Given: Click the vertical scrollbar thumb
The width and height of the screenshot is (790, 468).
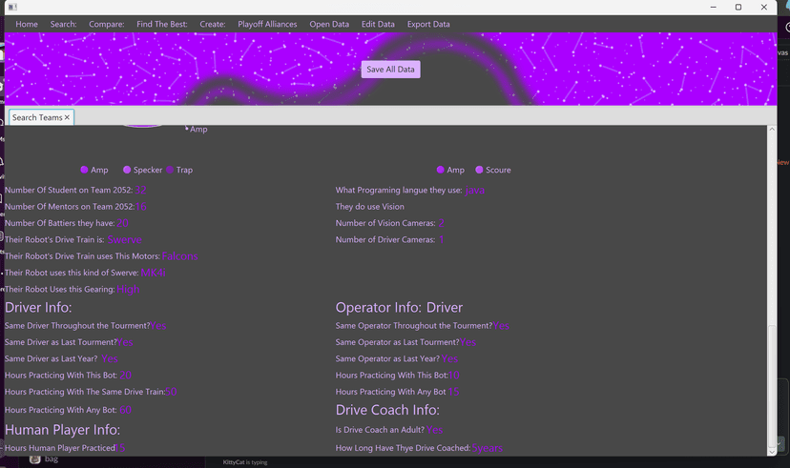Looking at the screenshot, I should 773,386.
